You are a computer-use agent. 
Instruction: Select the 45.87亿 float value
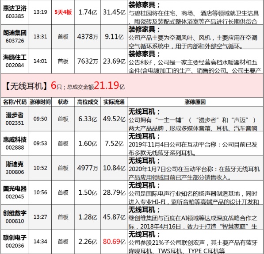point(114,217)
